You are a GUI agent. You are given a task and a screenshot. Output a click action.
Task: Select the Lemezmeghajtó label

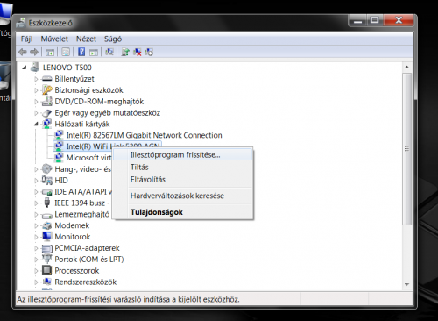point(82,214)
